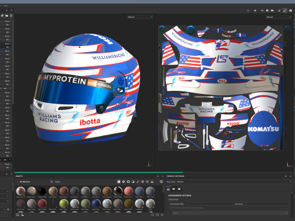Switch Assets panel grid view size
Viewport: 295px width, 221px height.
(161, 182)
